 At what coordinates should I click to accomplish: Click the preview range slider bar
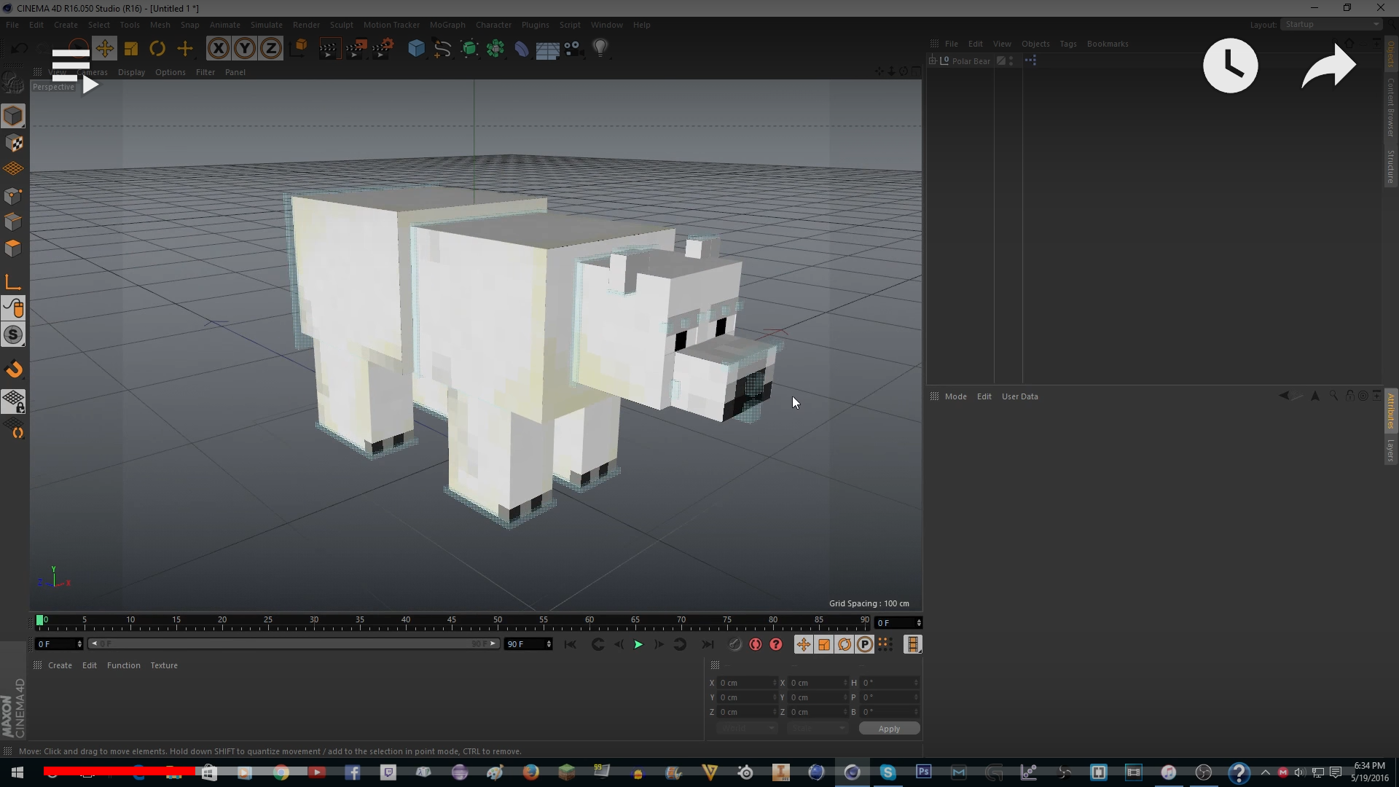pyautogui.click(x=293, y=644)
